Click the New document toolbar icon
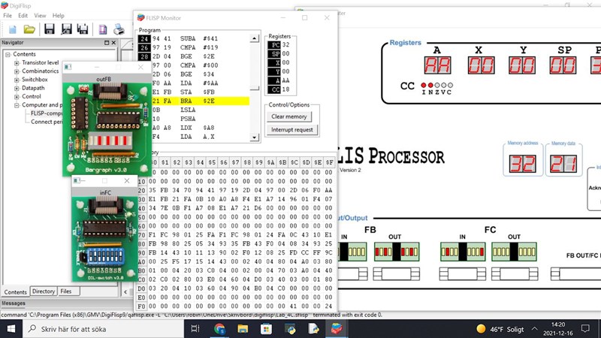 click(12, 29)
